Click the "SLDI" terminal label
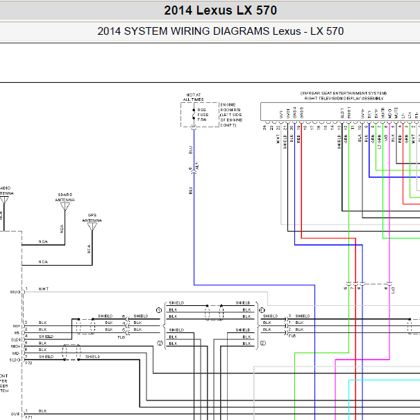420x420 pixels. click(15, 340)
